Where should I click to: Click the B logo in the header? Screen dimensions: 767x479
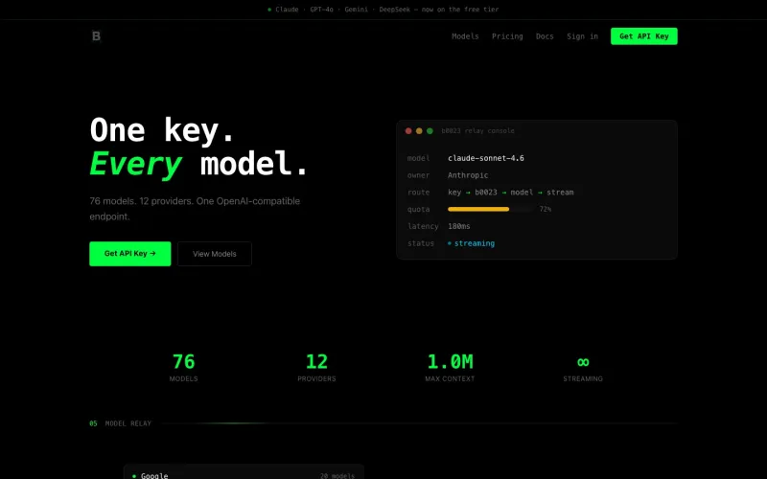tap(97, 36)
